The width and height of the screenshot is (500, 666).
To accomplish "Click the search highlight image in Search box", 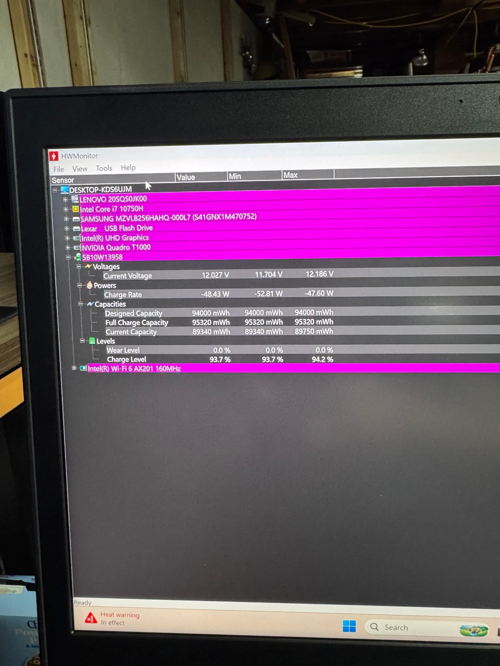I will [x=474, y=630].
